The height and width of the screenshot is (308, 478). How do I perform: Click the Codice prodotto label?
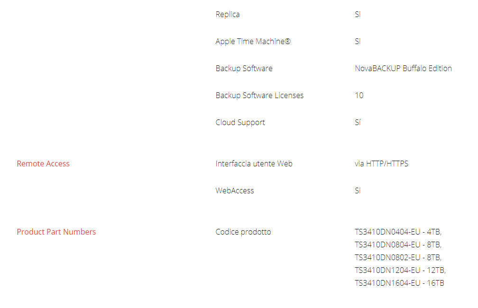point(243,232)
